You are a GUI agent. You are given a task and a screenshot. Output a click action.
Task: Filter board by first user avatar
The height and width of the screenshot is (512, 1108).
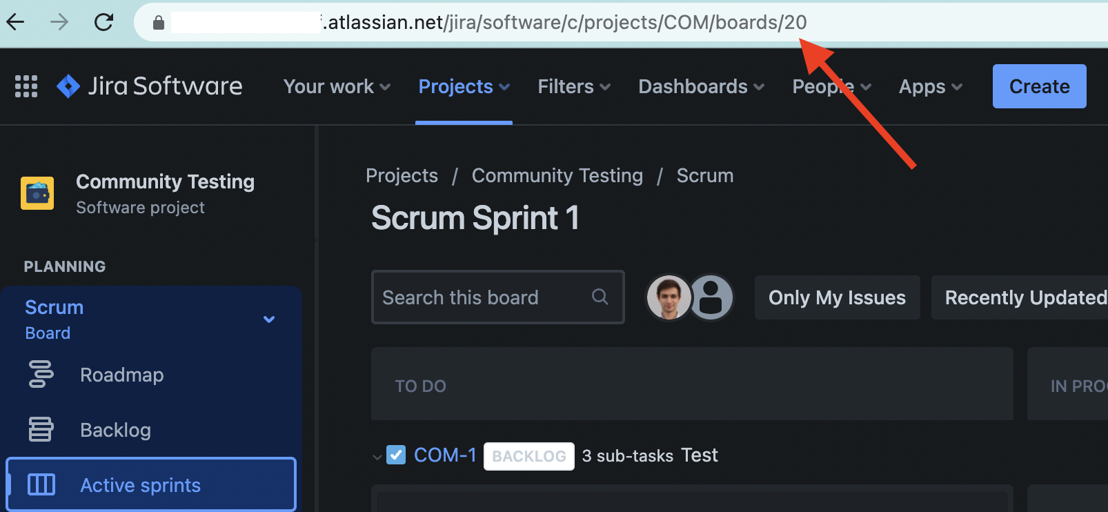pyautogui.click(x=667, y=297)
